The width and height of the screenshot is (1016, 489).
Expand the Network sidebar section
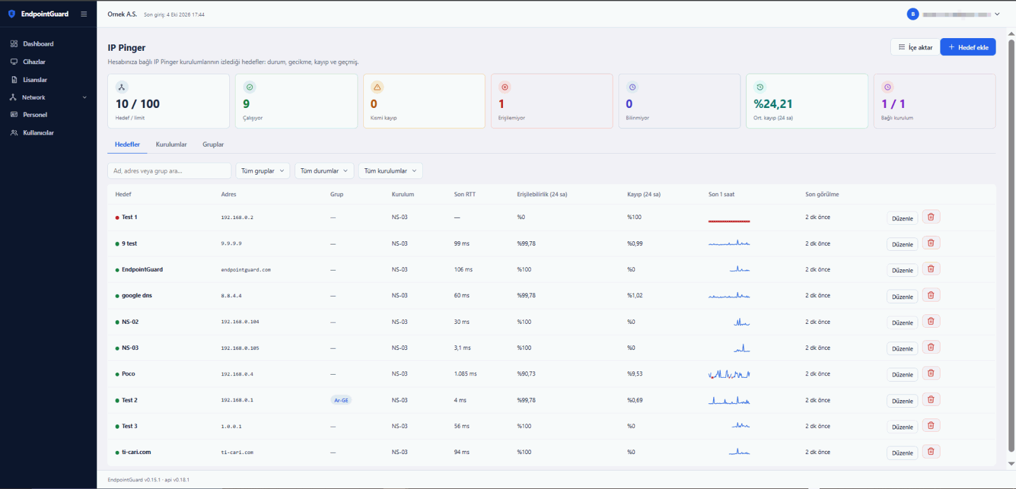(48, 97)
